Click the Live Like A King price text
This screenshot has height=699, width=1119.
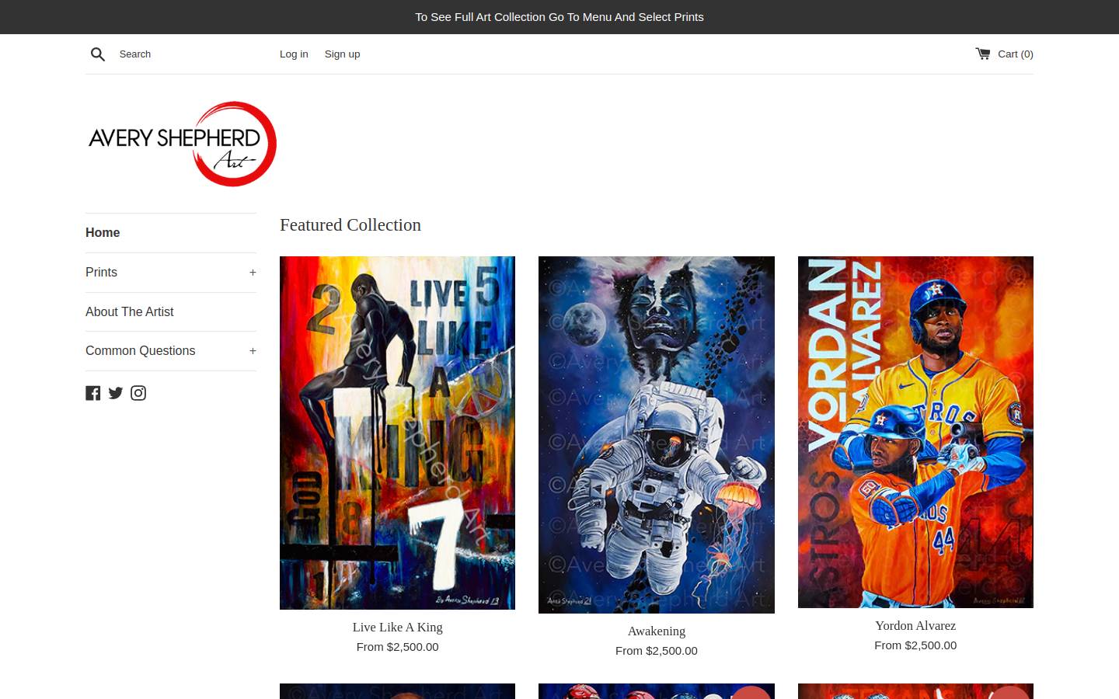pos(397,647)
